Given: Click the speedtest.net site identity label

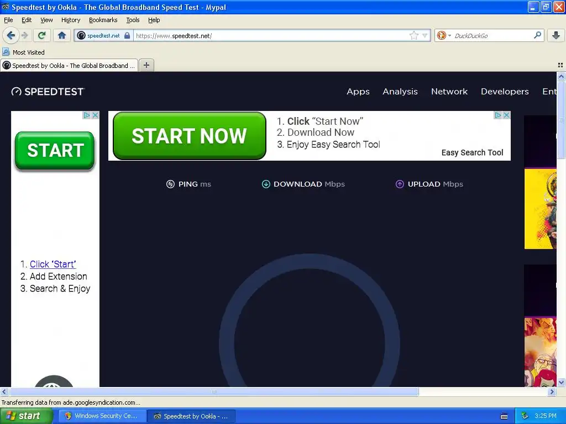Looking at the screenshot, I should coord(103,35).
